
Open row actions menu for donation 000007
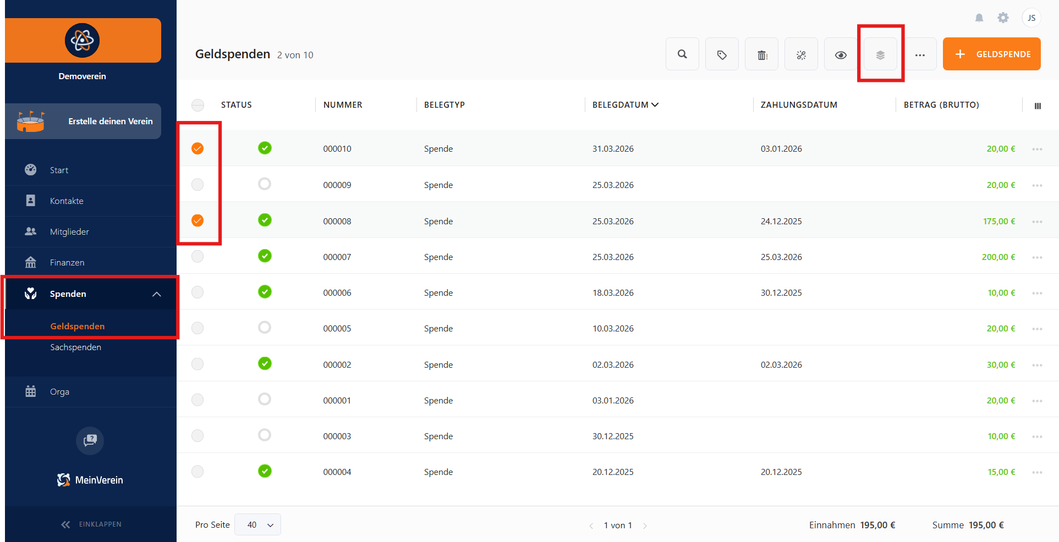(x=1037, y=257)
